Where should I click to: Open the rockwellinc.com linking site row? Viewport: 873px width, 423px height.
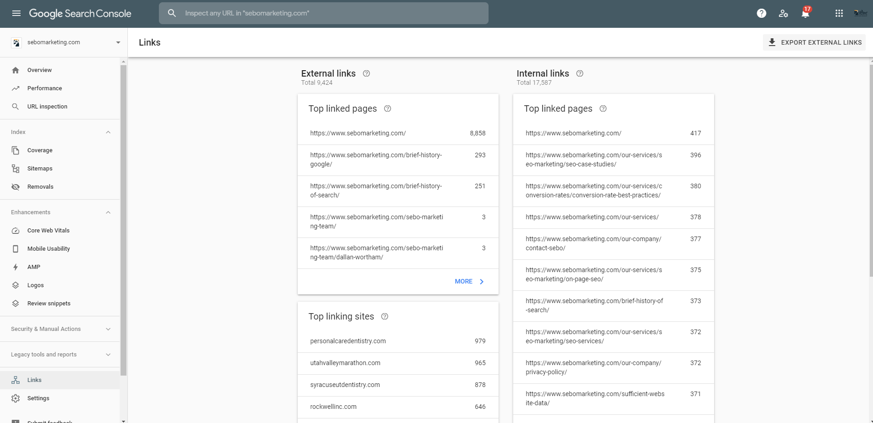point(398,407)
